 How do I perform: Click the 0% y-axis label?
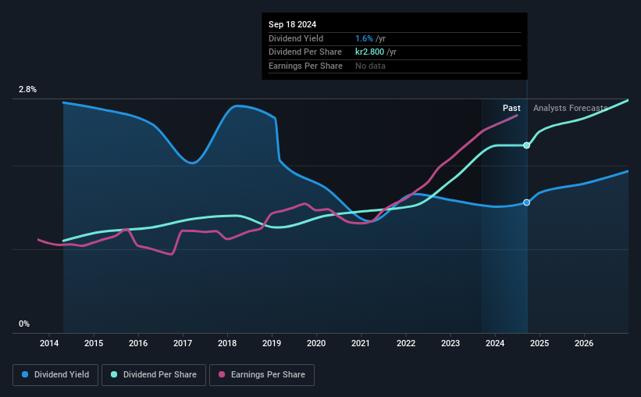point(24,324)
